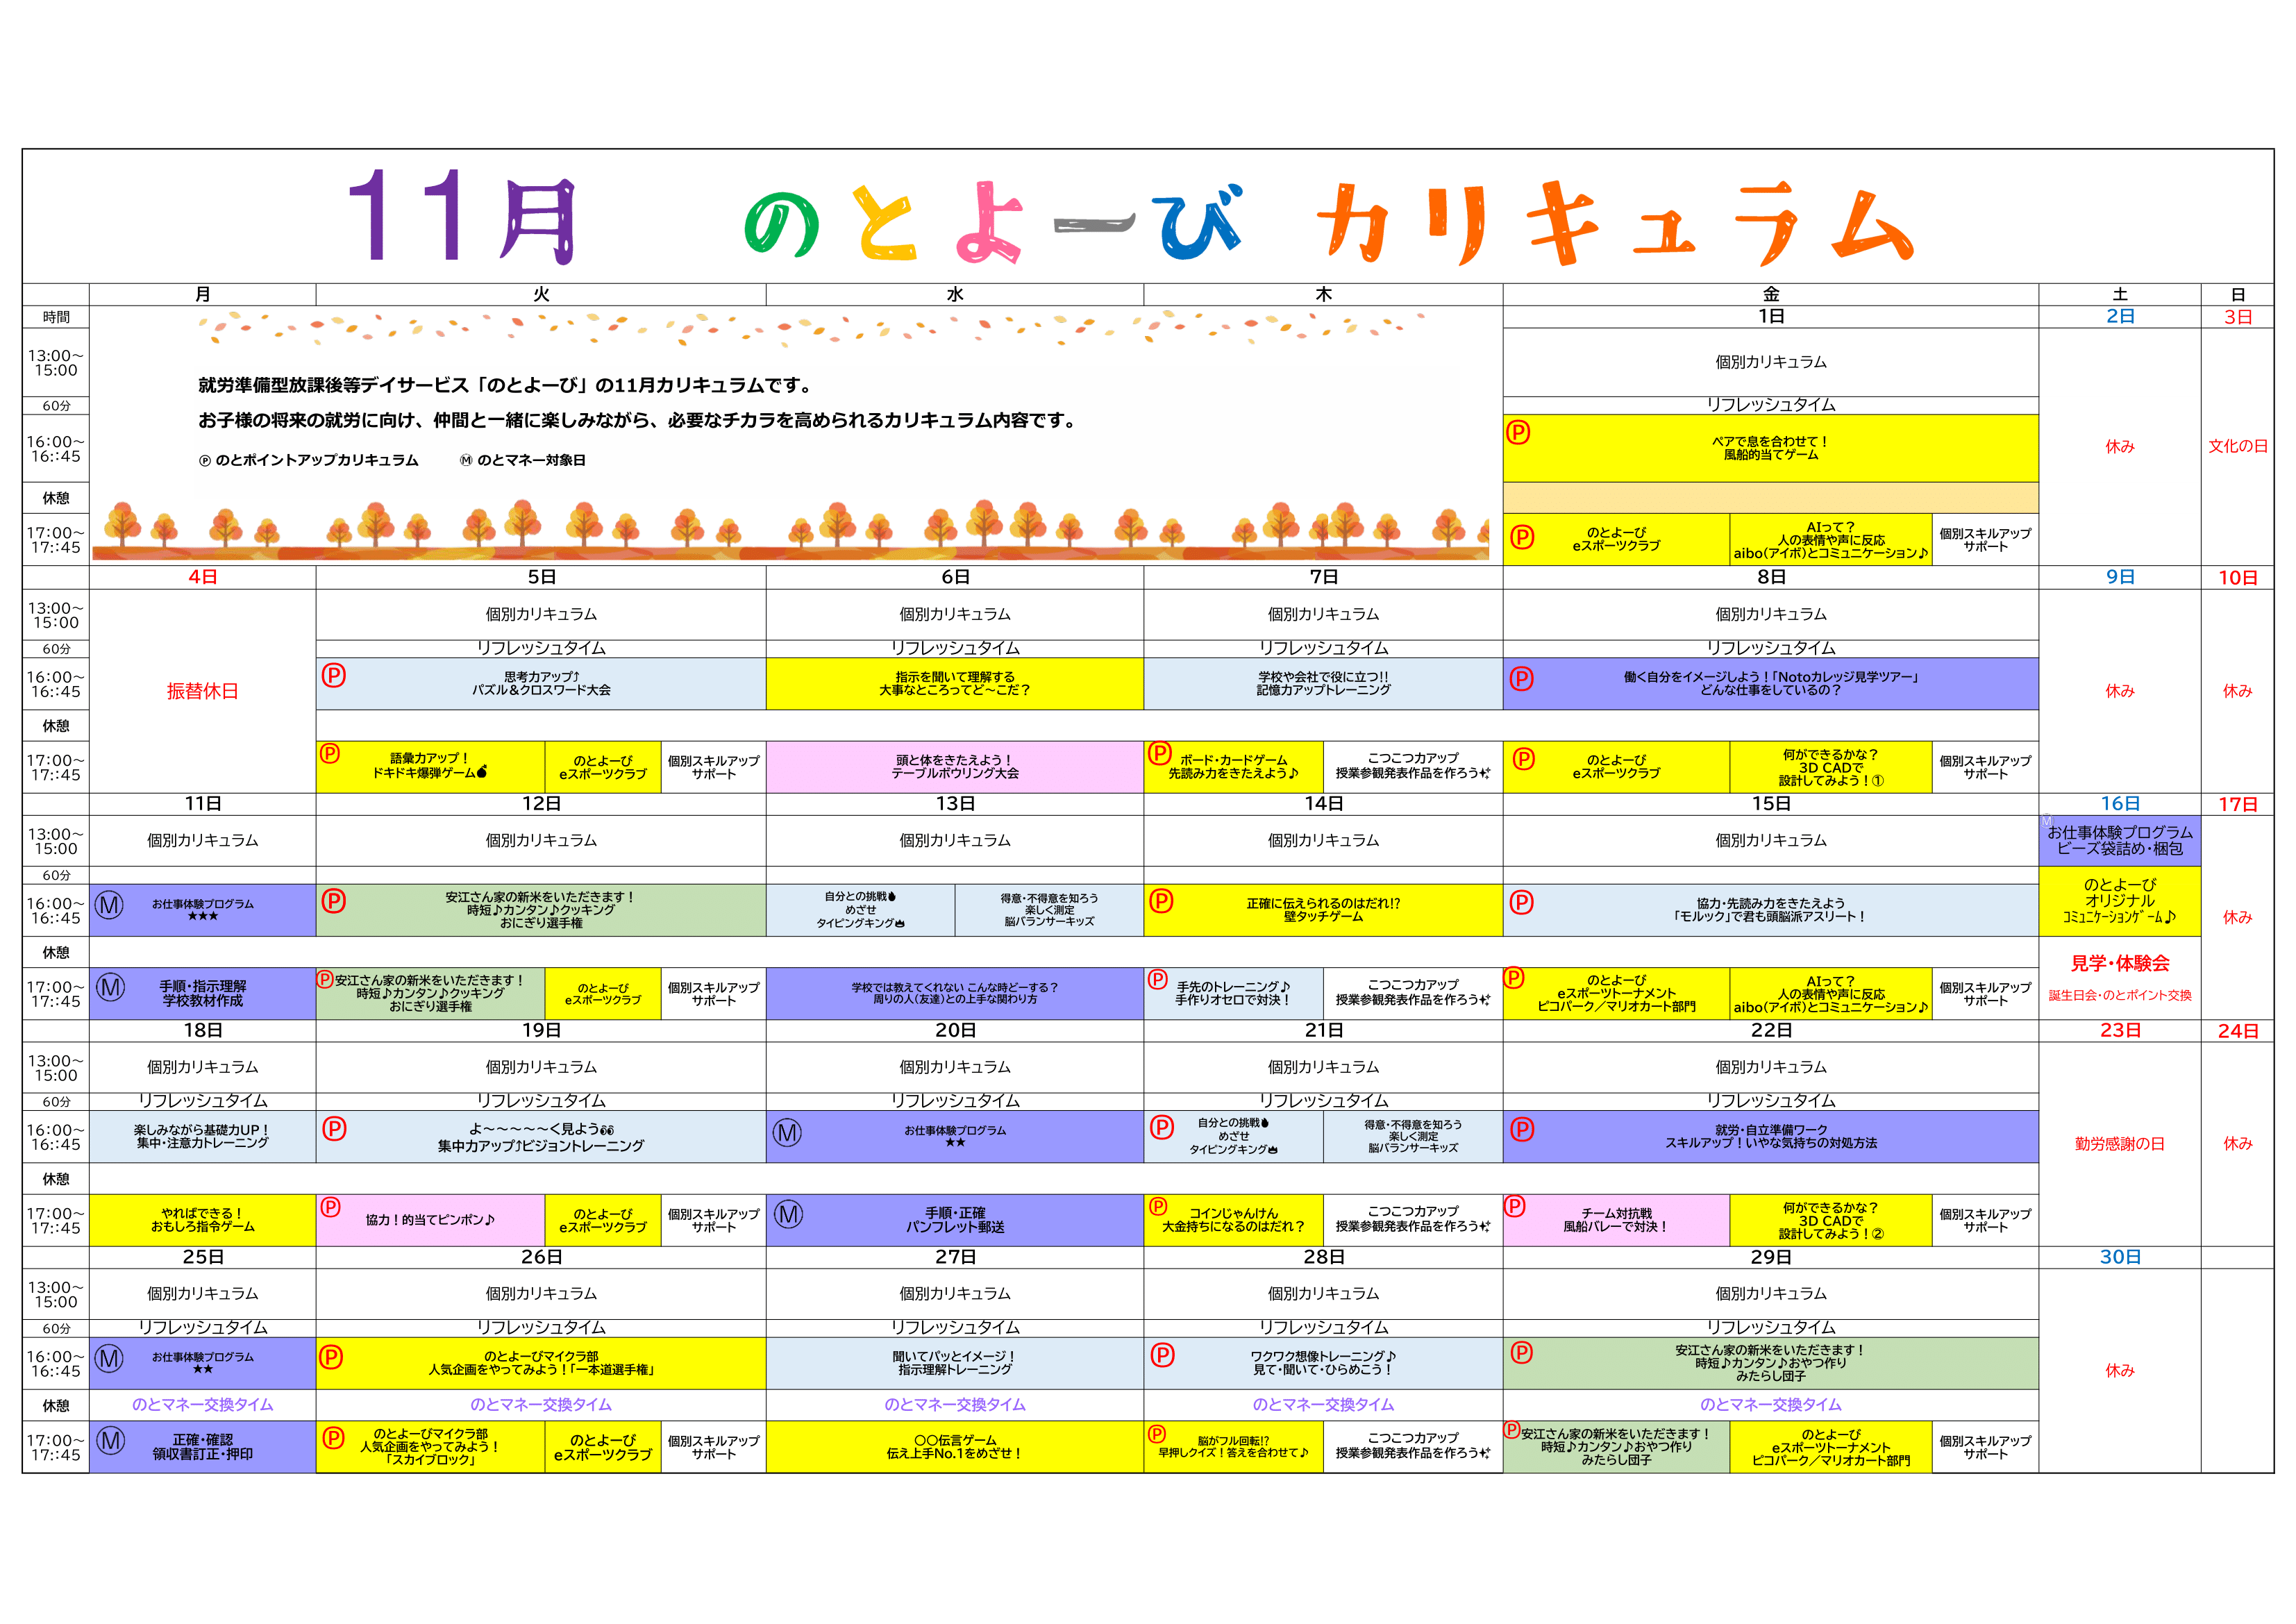Click the 16日 date header
2296x1624 pixels.
point(2120,804)
